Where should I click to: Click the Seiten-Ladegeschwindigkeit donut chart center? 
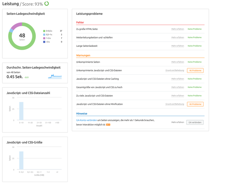[22, 36]
